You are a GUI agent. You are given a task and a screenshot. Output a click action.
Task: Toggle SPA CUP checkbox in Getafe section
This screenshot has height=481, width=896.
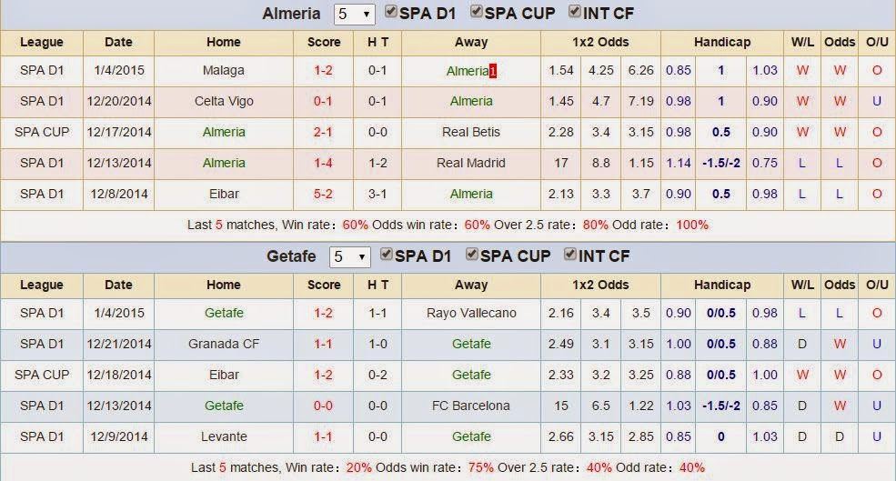[473, 256]
